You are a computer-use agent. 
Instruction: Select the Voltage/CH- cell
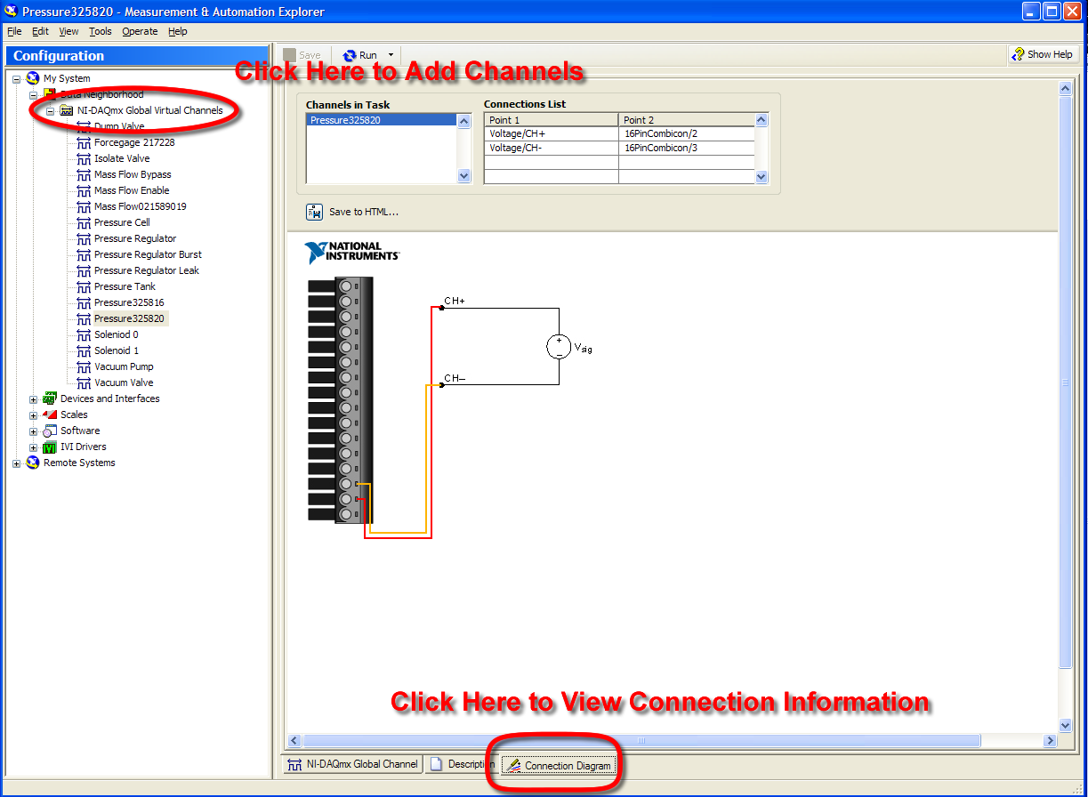pos(551,148)
